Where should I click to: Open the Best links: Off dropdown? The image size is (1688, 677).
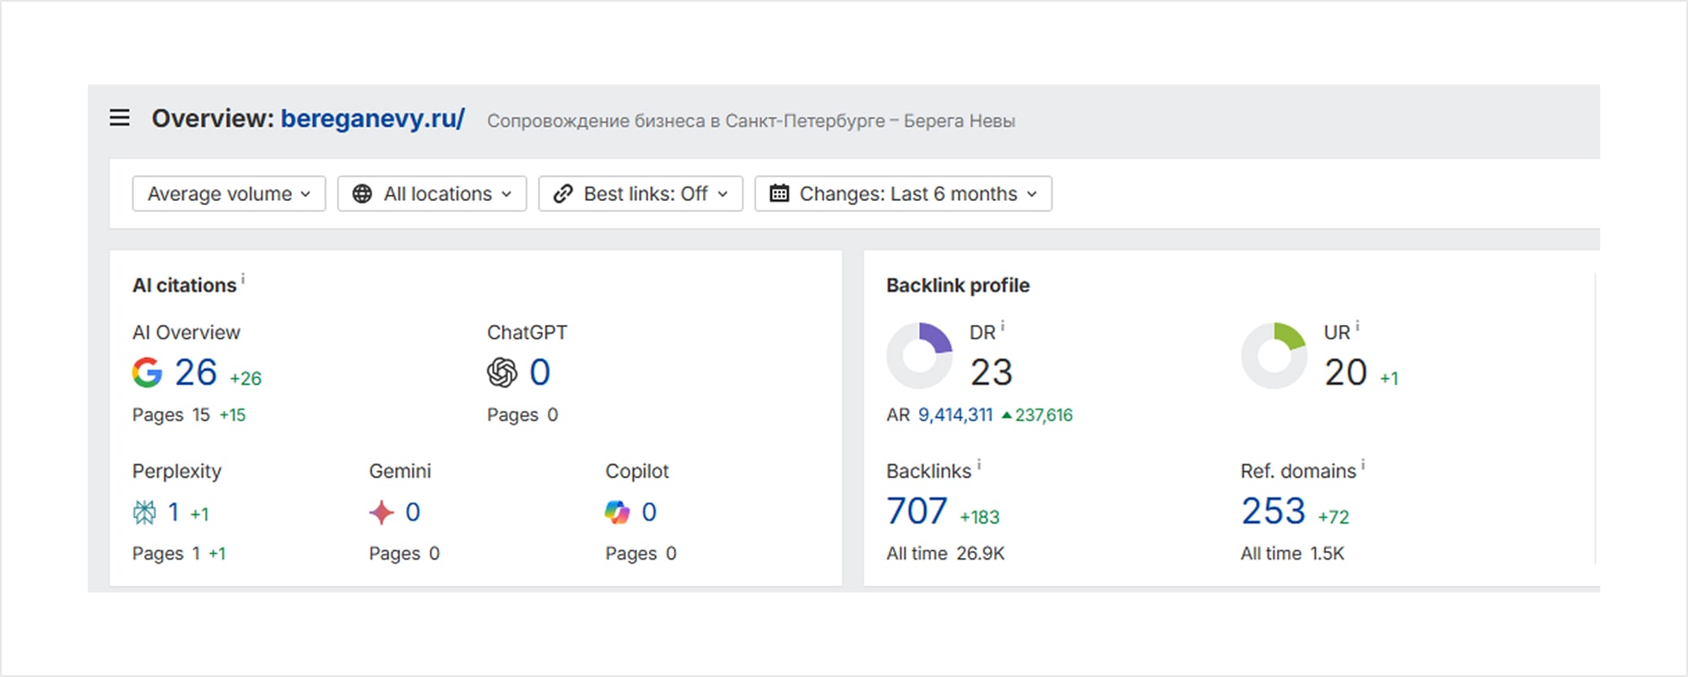click(641, 193)
